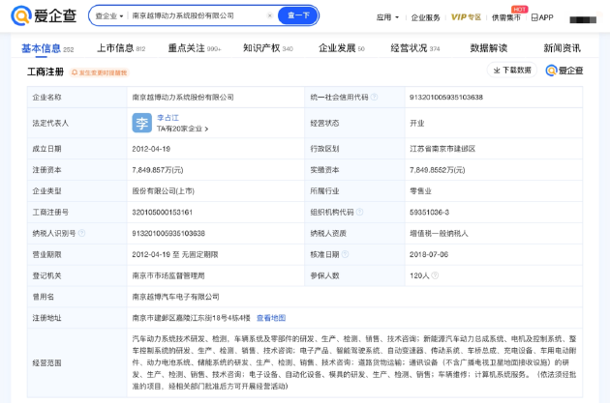Expand the 应用 dropdown menu
610x403 pixels.
[x=388, y=17]
